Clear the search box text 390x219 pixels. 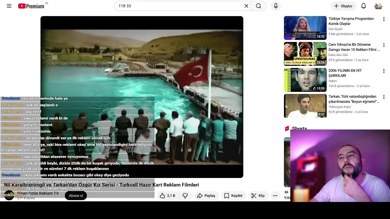pyautogui.click(x=246, y=6)
